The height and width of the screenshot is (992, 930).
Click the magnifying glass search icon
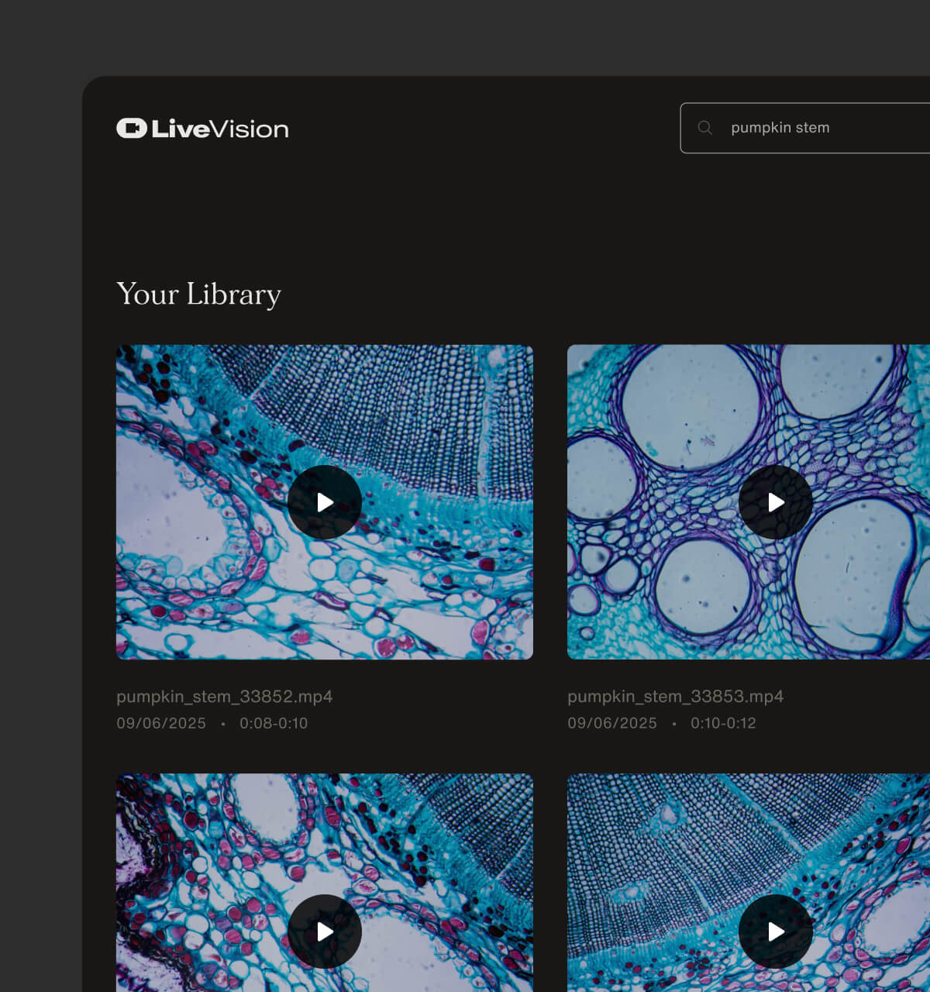[x=705, y=127]
